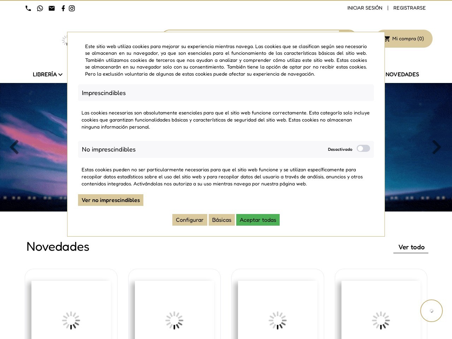Viewport: 452px width, 339px height.
Task: Open the Instagram profile icon
Action: [72, 8]
